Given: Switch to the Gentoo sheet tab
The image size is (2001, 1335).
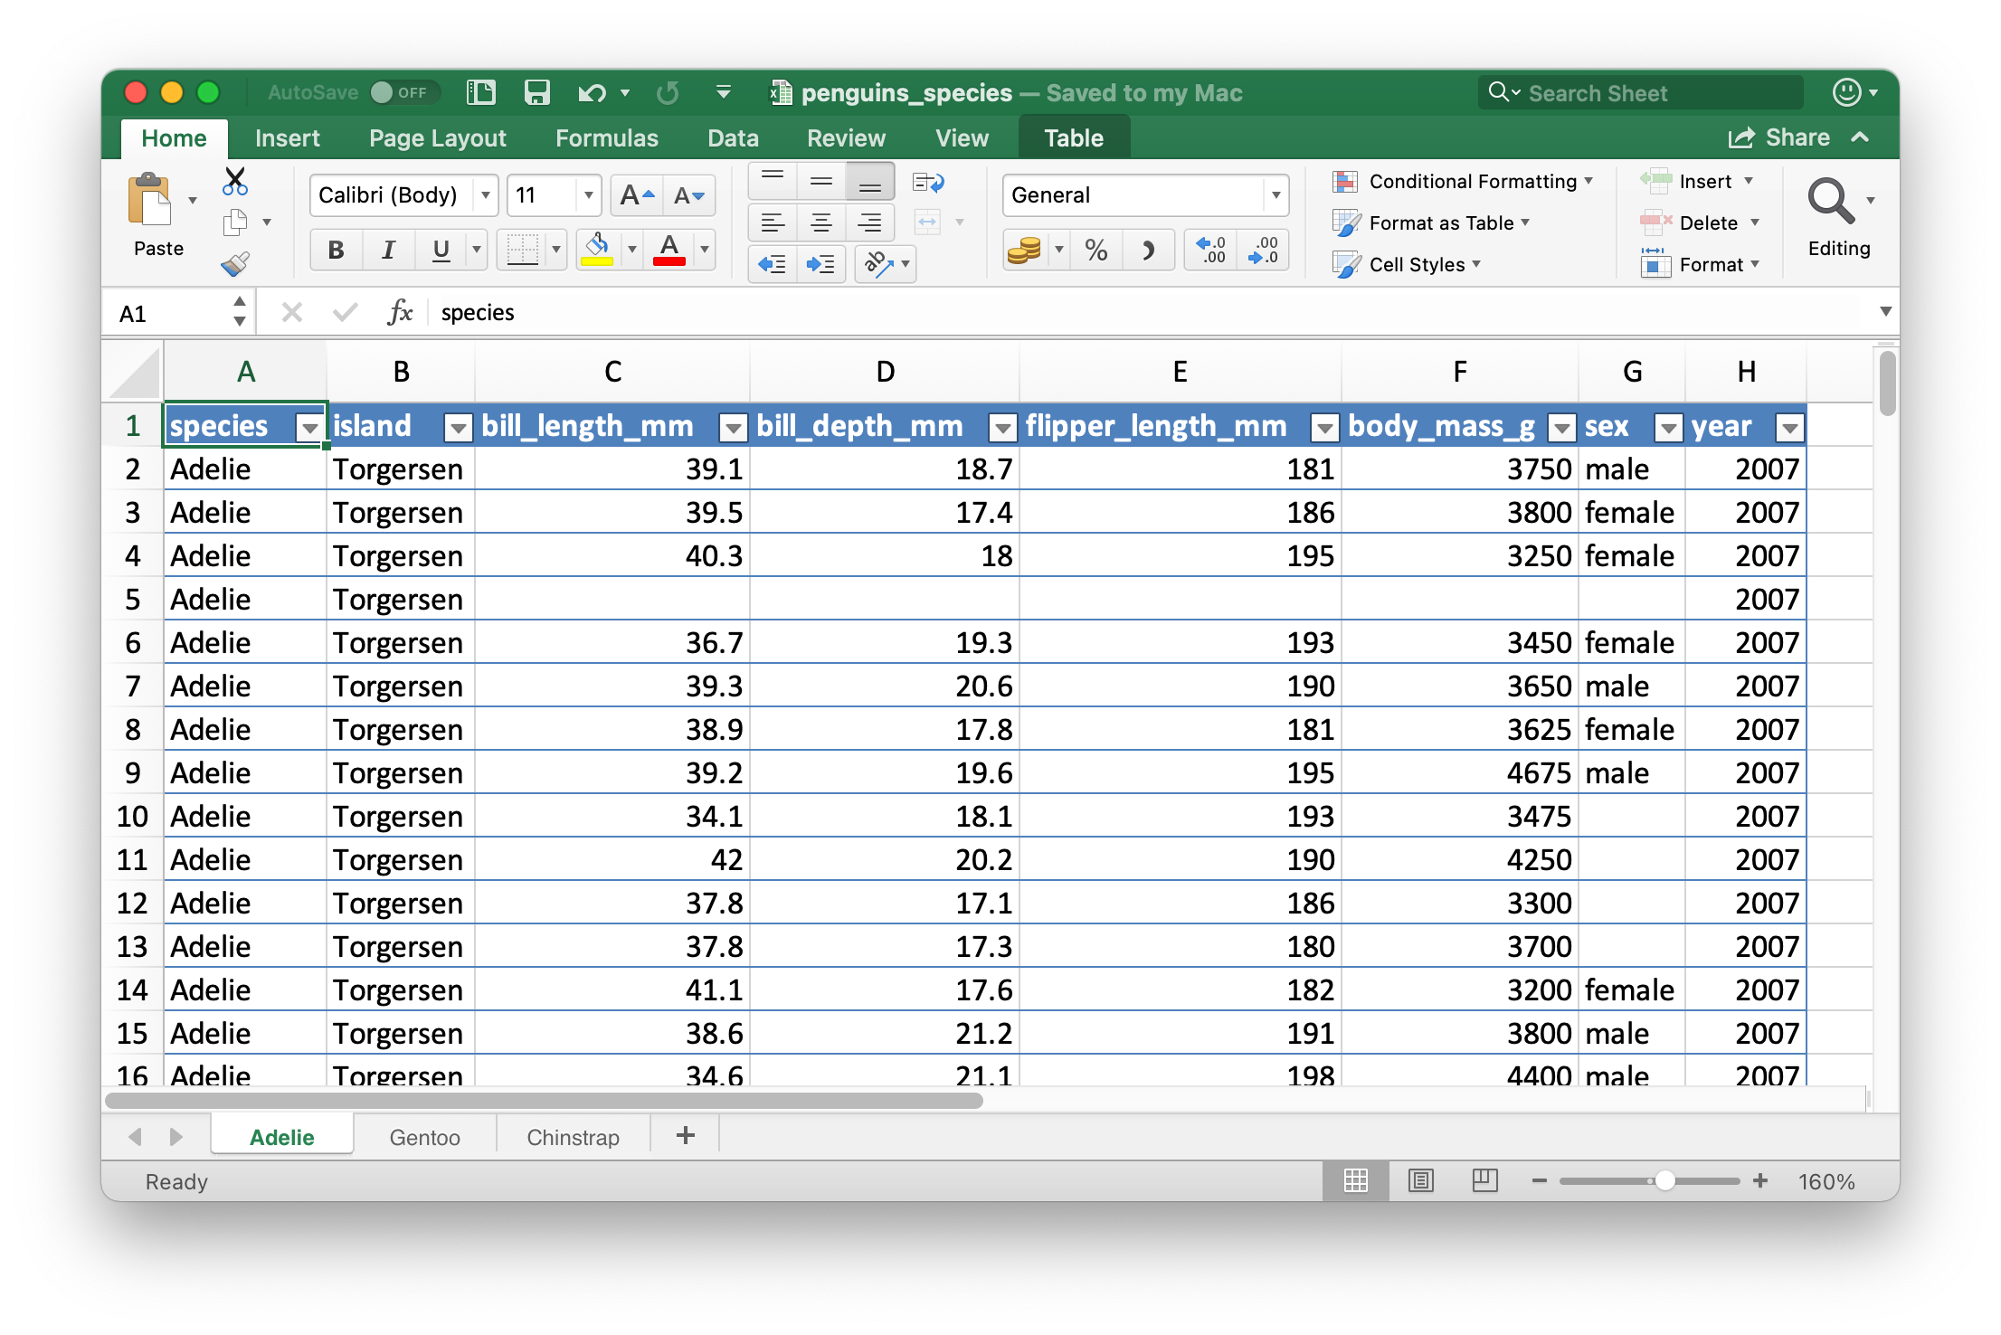Looking at the screenshot, I should [x=424, y=1137].
